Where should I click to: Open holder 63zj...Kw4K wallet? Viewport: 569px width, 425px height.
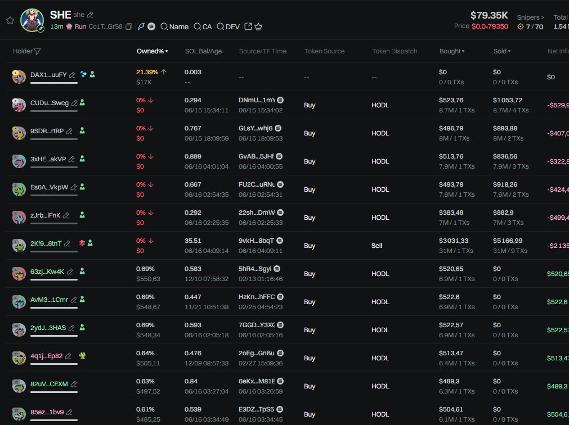point(47,272)
